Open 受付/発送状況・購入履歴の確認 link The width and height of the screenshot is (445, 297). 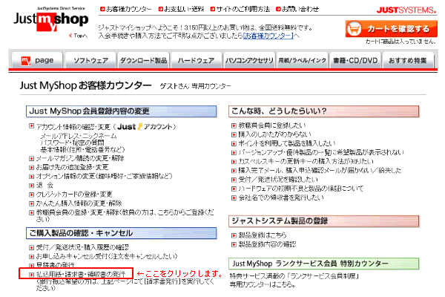pyautogui.click(x=82, y=247)
